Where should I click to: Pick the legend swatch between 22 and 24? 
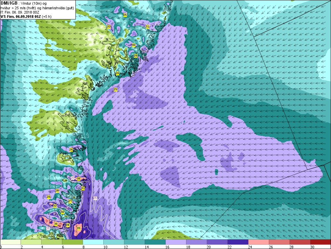[x=238, y=242]
